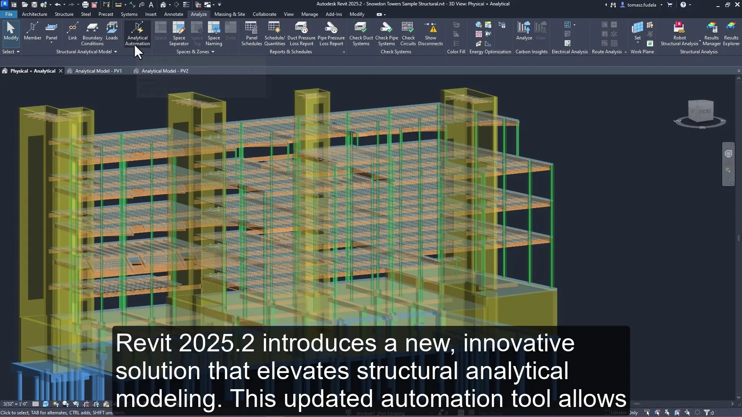Toggle shadows in the view control bar
Screen dimensions: 742x417
point(66,404)
